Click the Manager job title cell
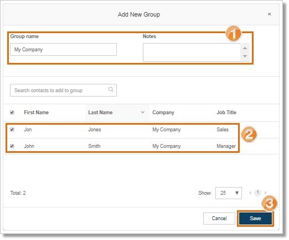Viewport: 289px width, 240px height. click(x=226, y=146)
